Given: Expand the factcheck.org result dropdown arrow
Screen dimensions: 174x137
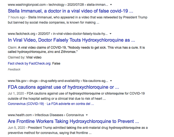Looking at the screenshot, I should pyautogui.click(x=111, y=34).
